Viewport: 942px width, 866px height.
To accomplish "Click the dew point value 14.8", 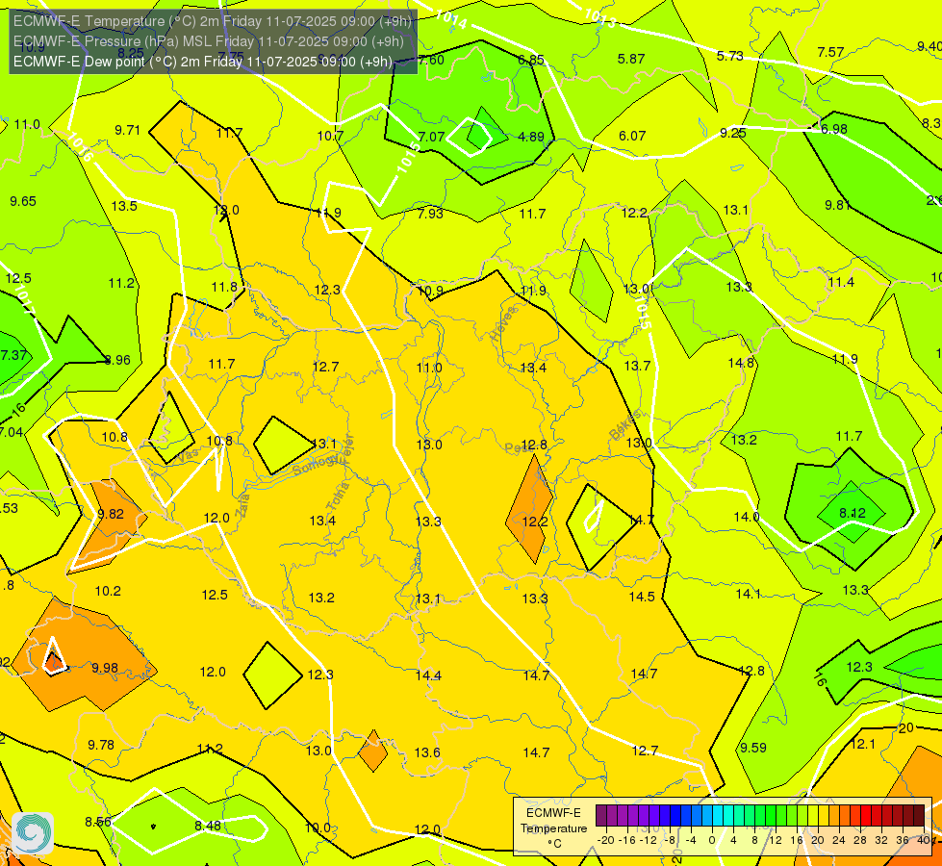I will 741,363.
